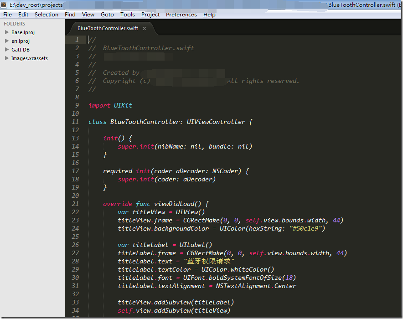Click 'boldSystemFontOfSize' on line 30
This screenshot has width=403, height=319.
(x=245, y=278)
